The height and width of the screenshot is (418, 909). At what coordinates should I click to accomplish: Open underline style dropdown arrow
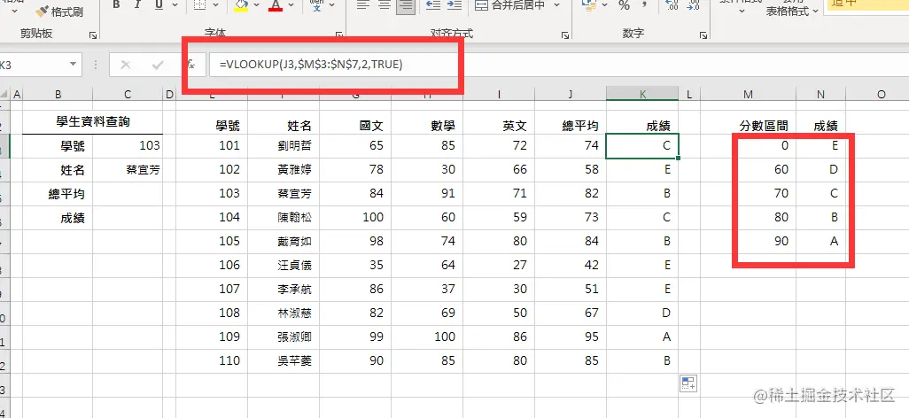pyautogui.click(x=175, y=4)
